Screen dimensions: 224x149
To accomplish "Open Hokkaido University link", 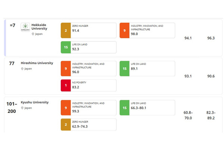I will 39,27.
